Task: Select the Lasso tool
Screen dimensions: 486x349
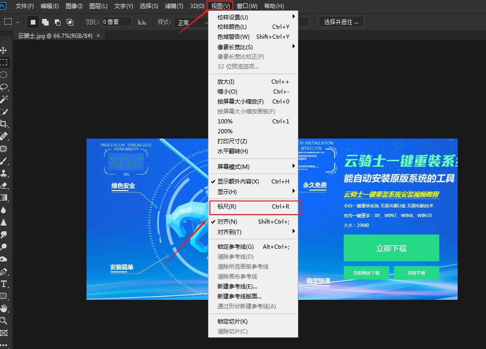Action: 4,87
